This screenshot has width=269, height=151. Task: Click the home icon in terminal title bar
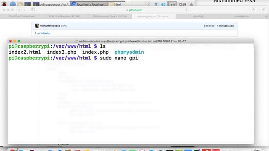pyautogui.click(x=76, y=41)
